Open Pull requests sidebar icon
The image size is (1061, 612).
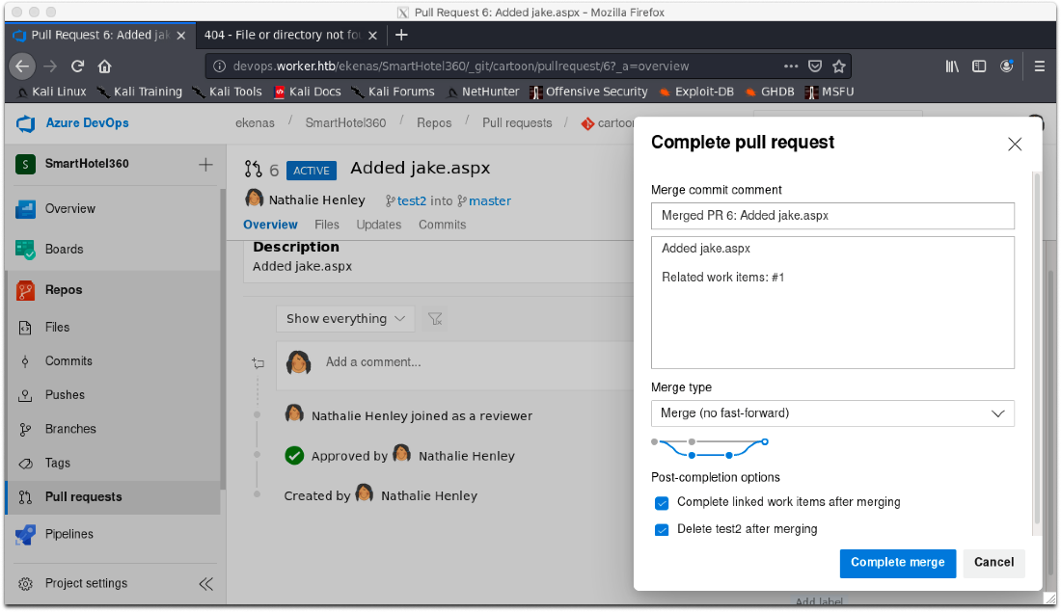(x=26, y=497)
